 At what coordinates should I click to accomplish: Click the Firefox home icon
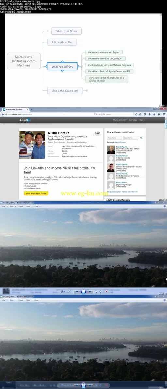[154, 114]
